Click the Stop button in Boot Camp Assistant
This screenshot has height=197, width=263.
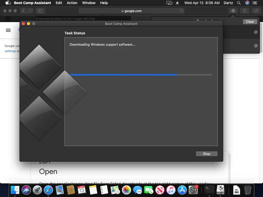[x=207, y=154]
